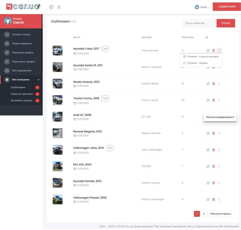Click the Політика конфіденційності popup link
This screenshot has width=241, height=230.
(220, 117)
